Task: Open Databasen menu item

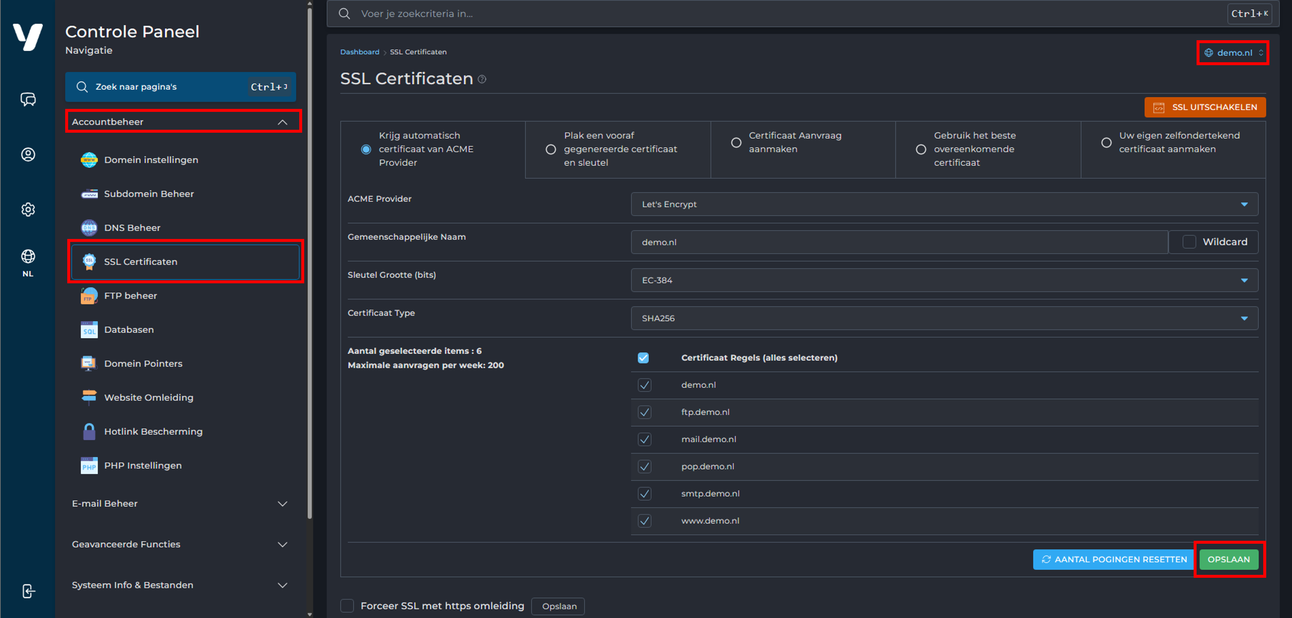Action: 129,330
